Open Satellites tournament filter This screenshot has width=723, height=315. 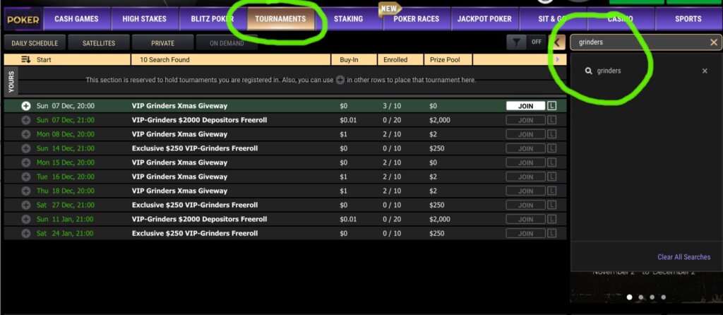tap(99, 43)
